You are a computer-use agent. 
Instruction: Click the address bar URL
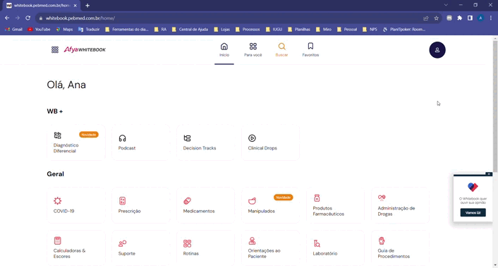[x=80, y=18]
